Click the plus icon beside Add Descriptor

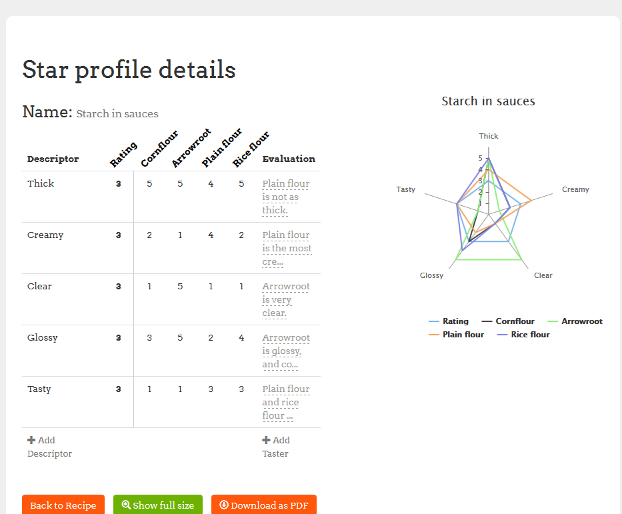[31, 440]
